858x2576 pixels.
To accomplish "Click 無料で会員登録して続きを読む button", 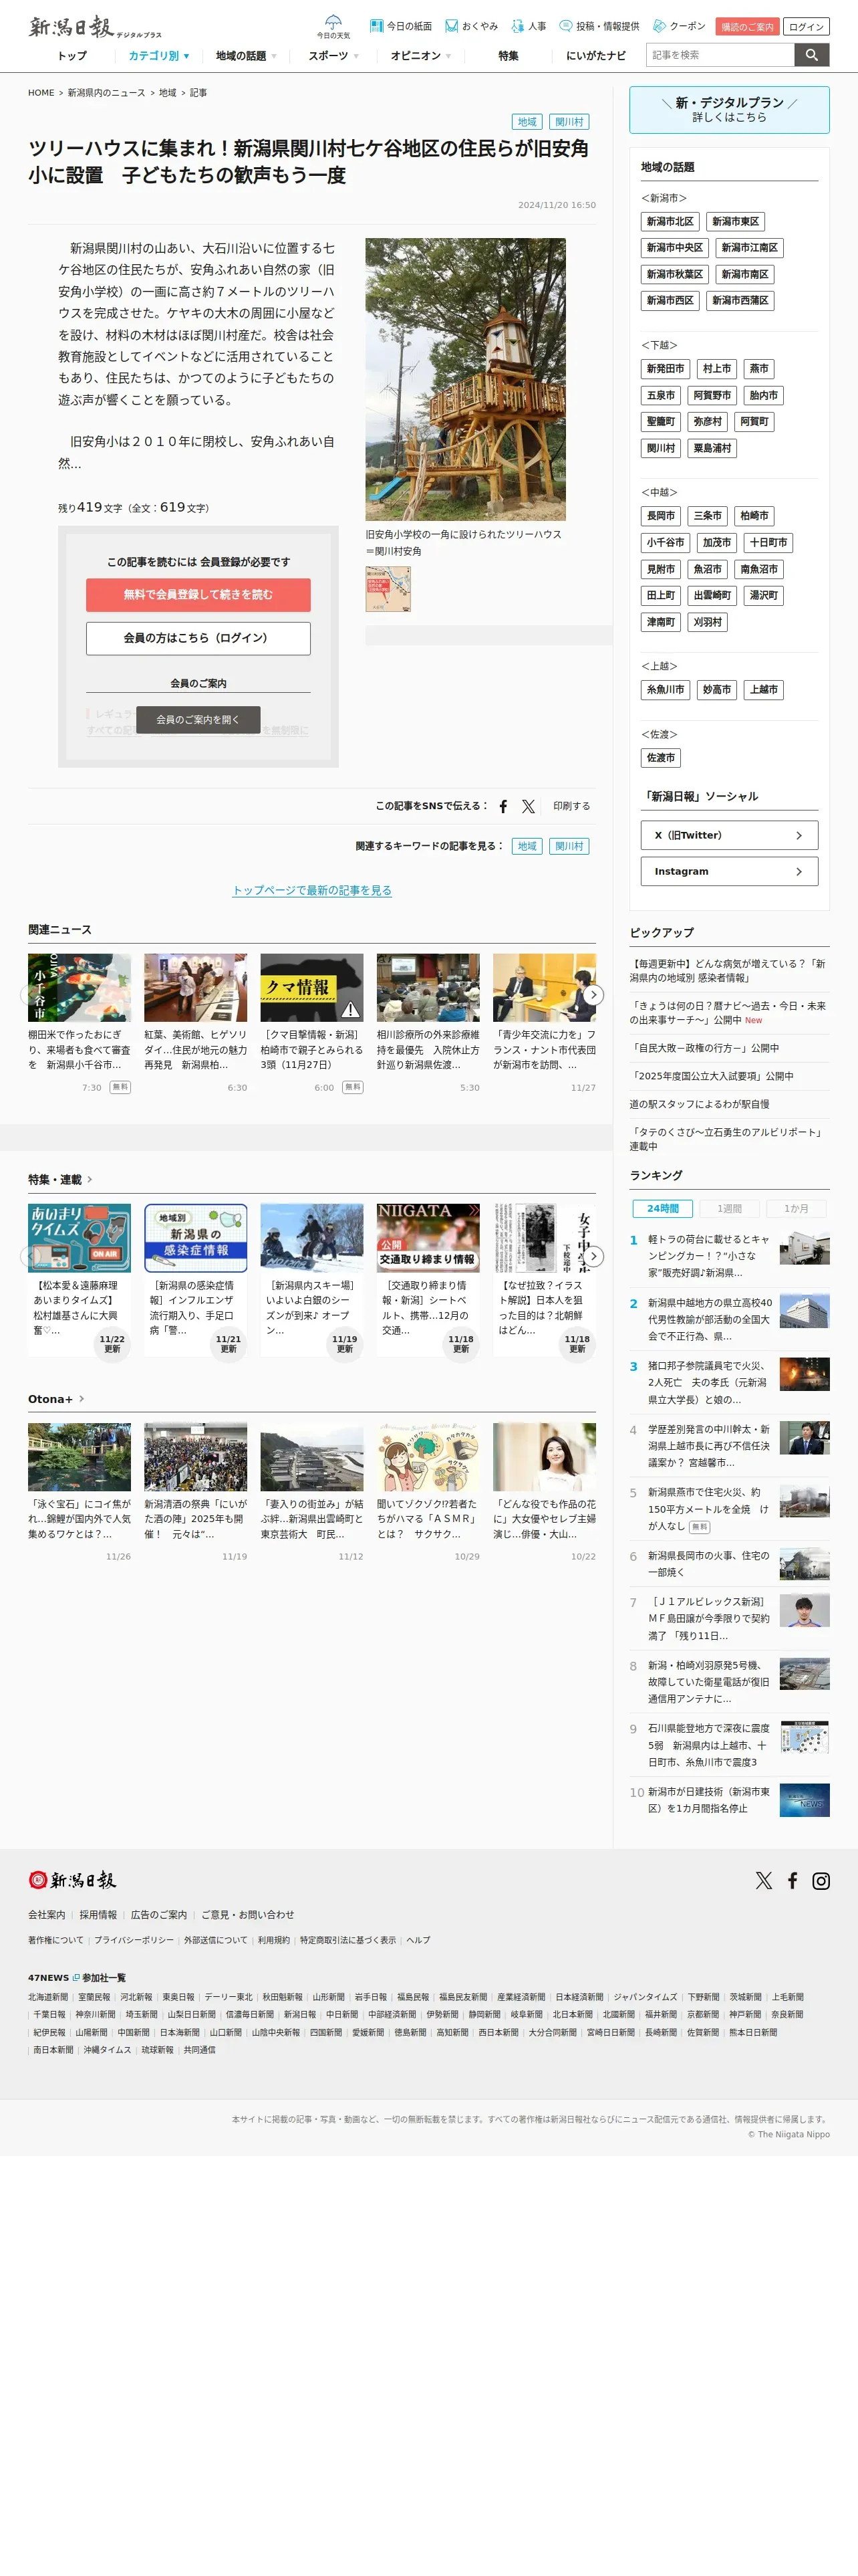I will [x=198, y=594].
